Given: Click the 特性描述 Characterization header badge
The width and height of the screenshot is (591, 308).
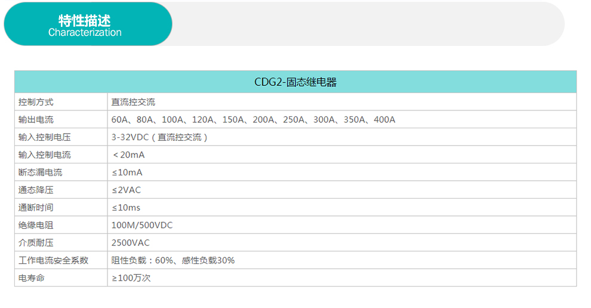Looking at the screenshot, I should tap(88, 24).
